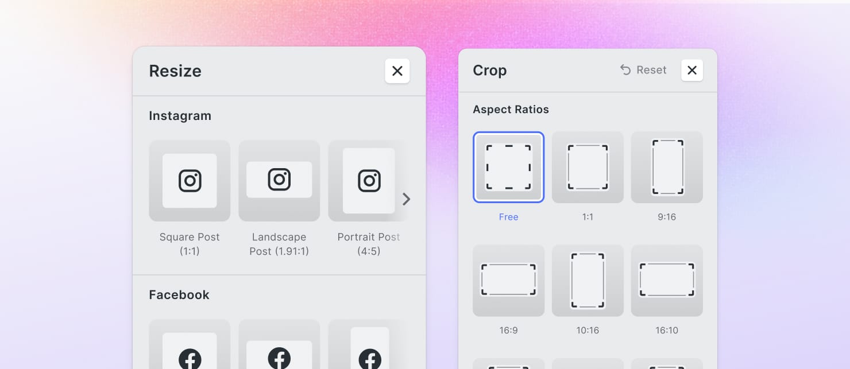Viewport: 850px width, 369px height.
Task: Click the Free label under the selected ratio
Action: tap(508, 217)
